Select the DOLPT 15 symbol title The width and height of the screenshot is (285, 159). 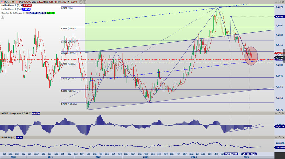(9, 2)
